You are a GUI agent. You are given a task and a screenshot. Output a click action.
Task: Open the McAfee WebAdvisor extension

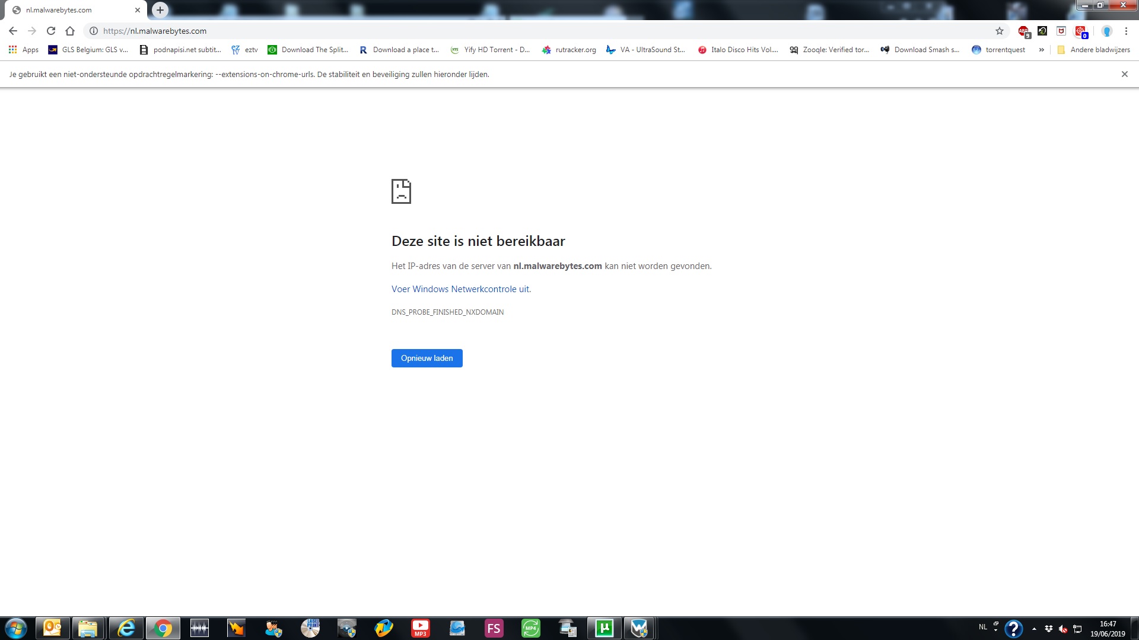1061,31
